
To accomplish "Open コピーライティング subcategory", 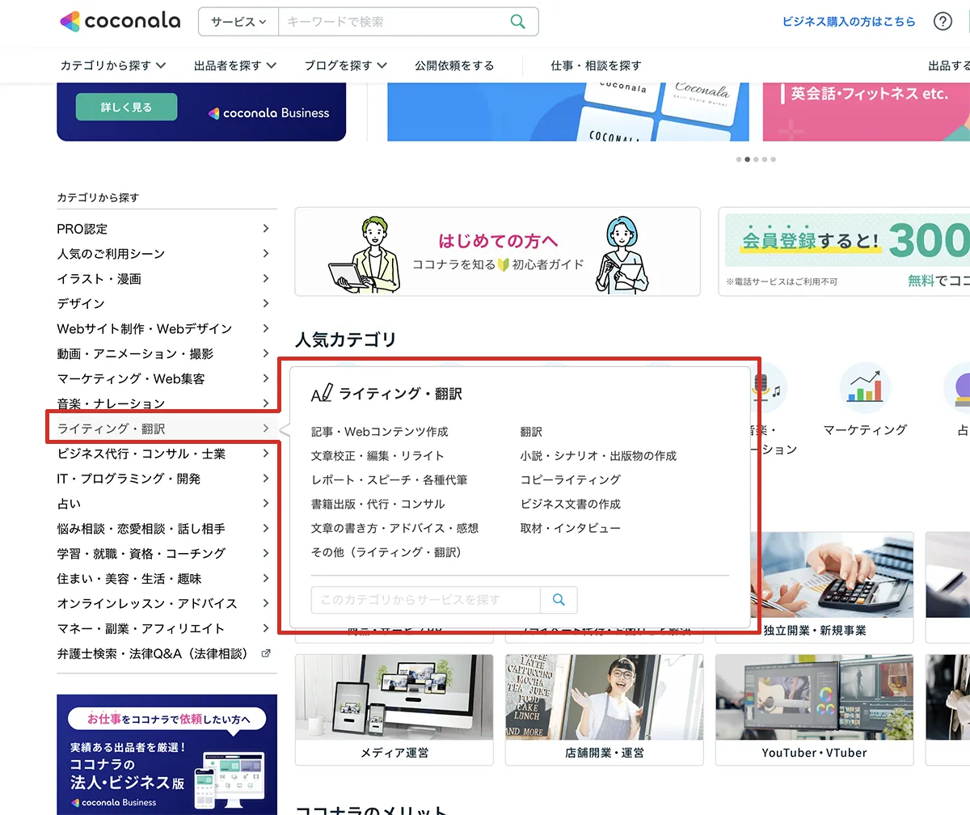I will pyautogui.click(x=571, y=480).
